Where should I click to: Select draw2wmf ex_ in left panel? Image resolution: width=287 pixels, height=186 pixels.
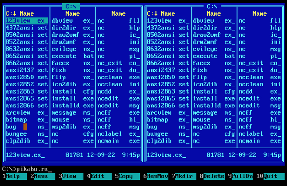pyautogui.click(x=73, y=35)
